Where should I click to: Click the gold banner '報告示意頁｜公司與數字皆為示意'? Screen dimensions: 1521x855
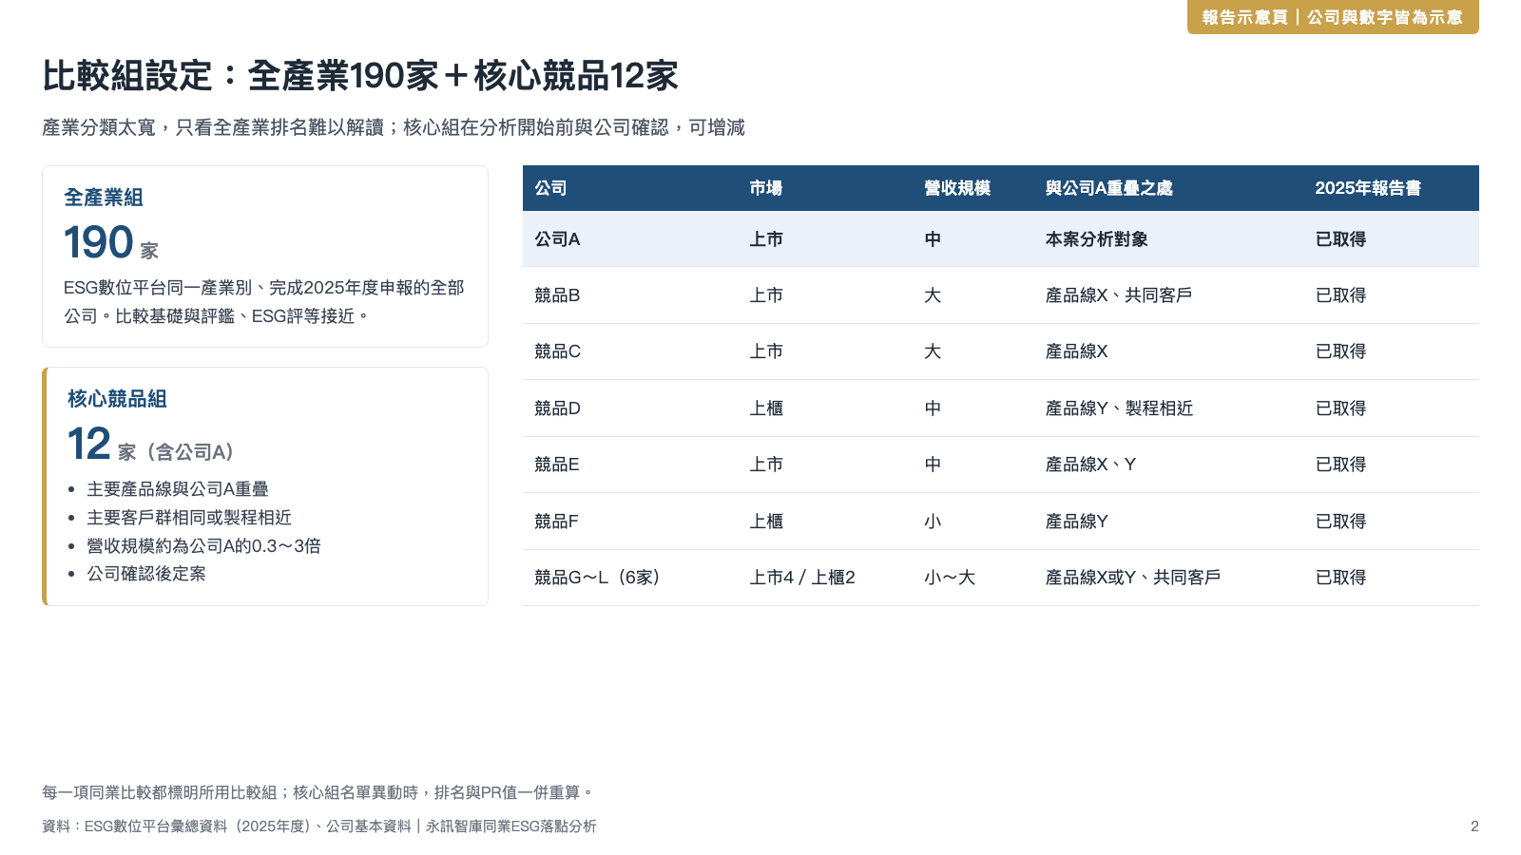click(1333, 17)
